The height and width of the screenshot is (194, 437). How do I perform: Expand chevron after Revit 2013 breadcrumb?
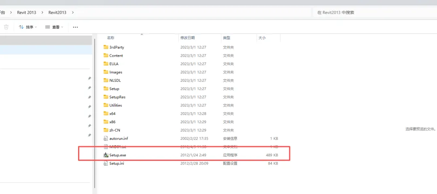(x=42, y=13)
